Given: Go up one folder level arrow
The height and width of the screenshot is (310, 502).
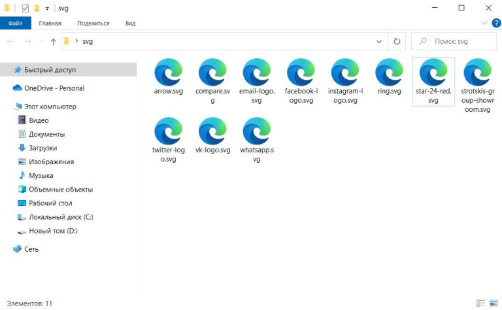Looking at the screenshot, I should click(x=53, y=41).
